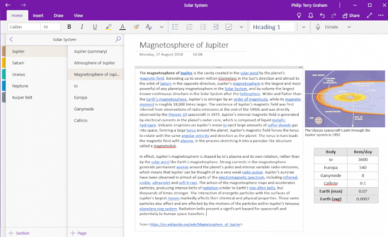Insert a numbered list

(189, 27)
